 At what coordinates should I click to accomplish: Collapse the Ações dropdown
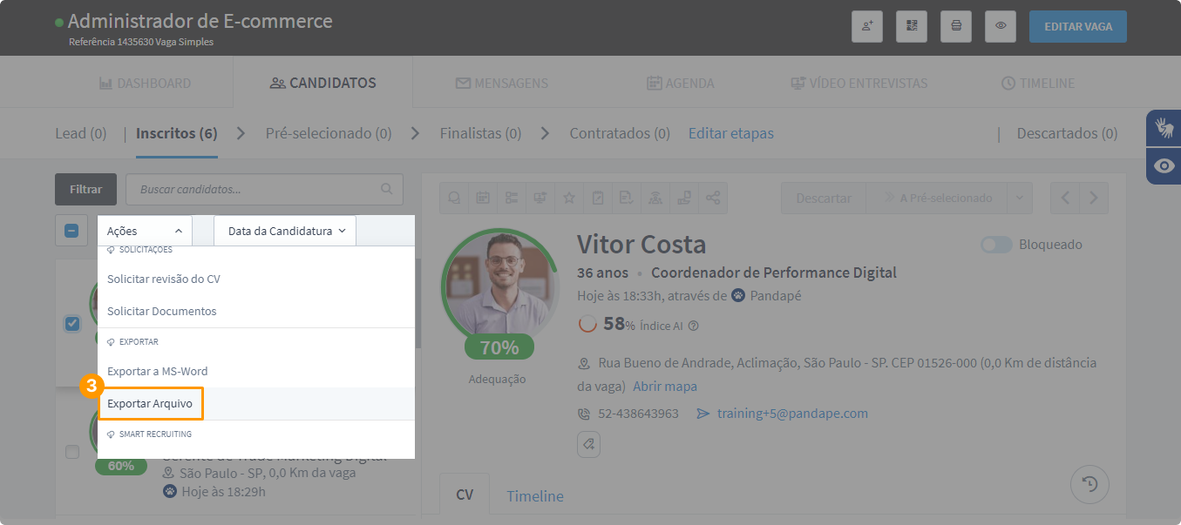[x=145, y=232]
